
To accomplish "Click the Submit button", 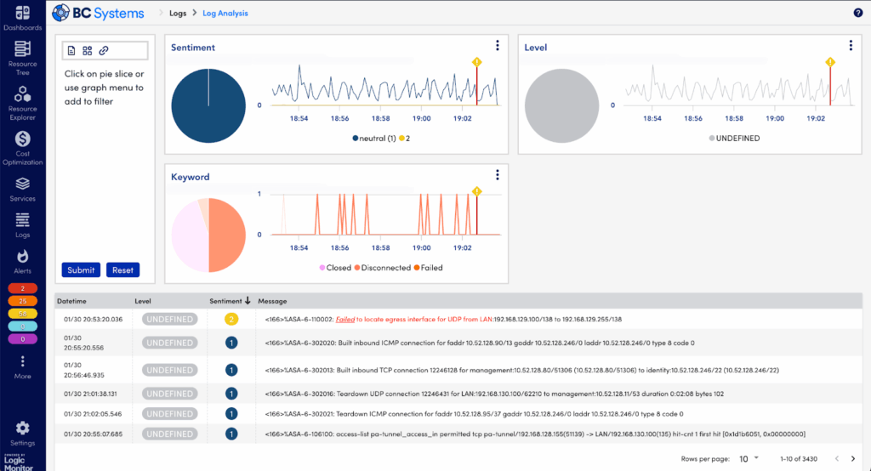I will coord(81,270).
